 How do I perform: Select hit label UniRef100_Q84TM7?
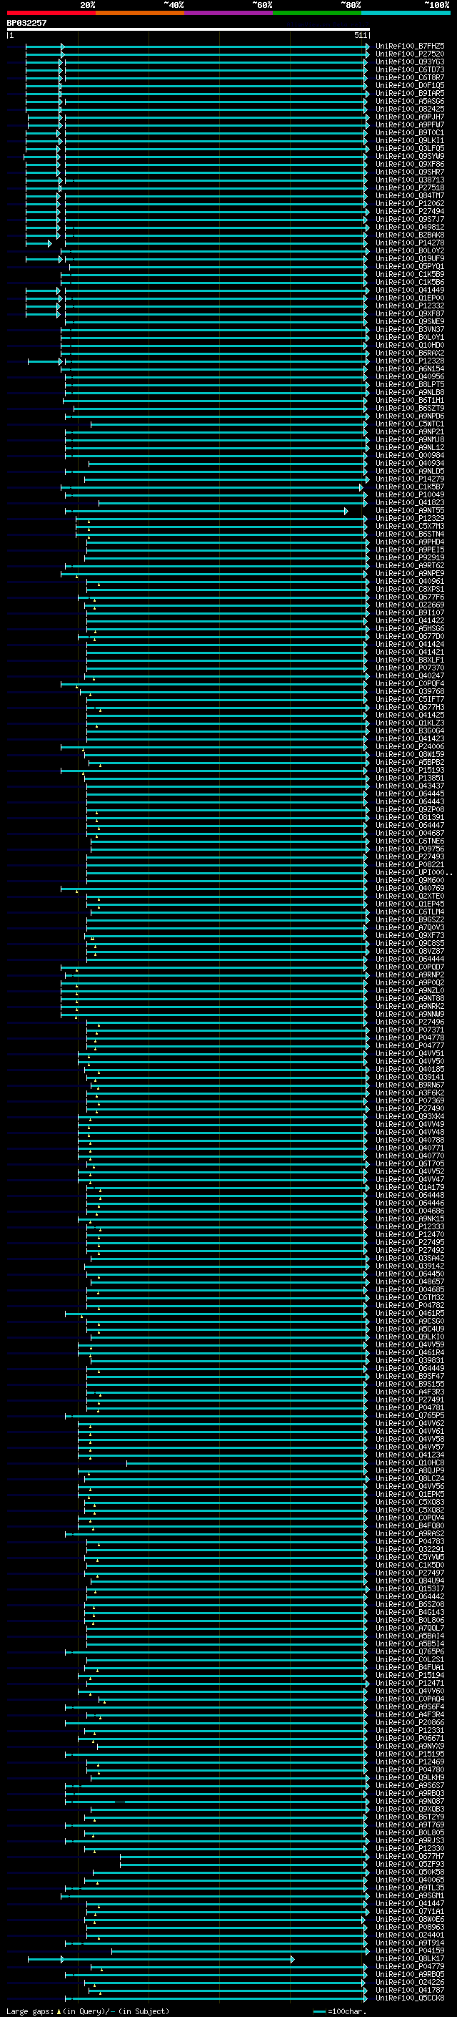click(x=410, y=196)
